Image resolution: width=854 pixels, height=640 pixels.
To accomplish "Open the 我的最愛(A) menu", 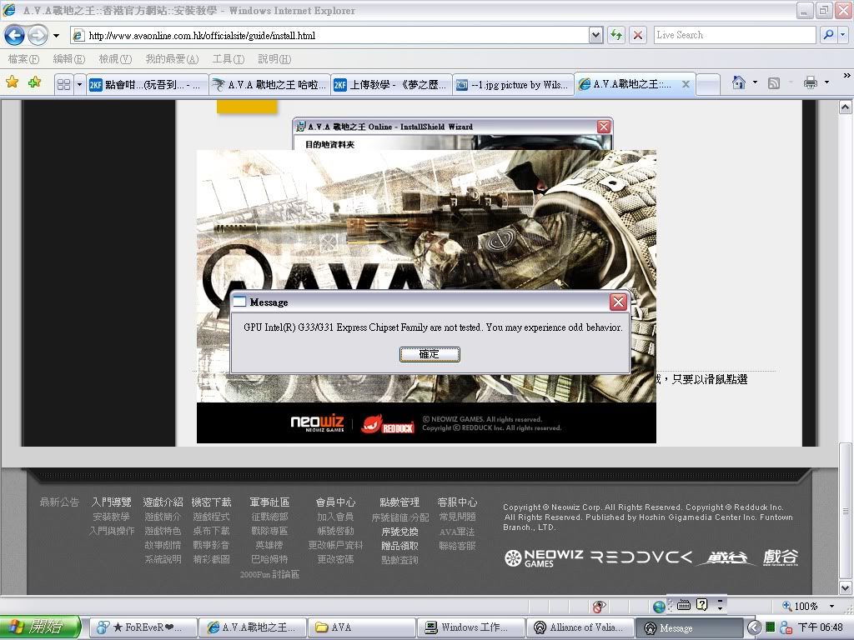I will point(172,59).
